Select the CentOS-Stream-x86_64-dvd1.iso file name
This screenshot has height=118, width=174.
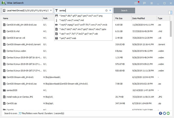(x=21, y=84)
